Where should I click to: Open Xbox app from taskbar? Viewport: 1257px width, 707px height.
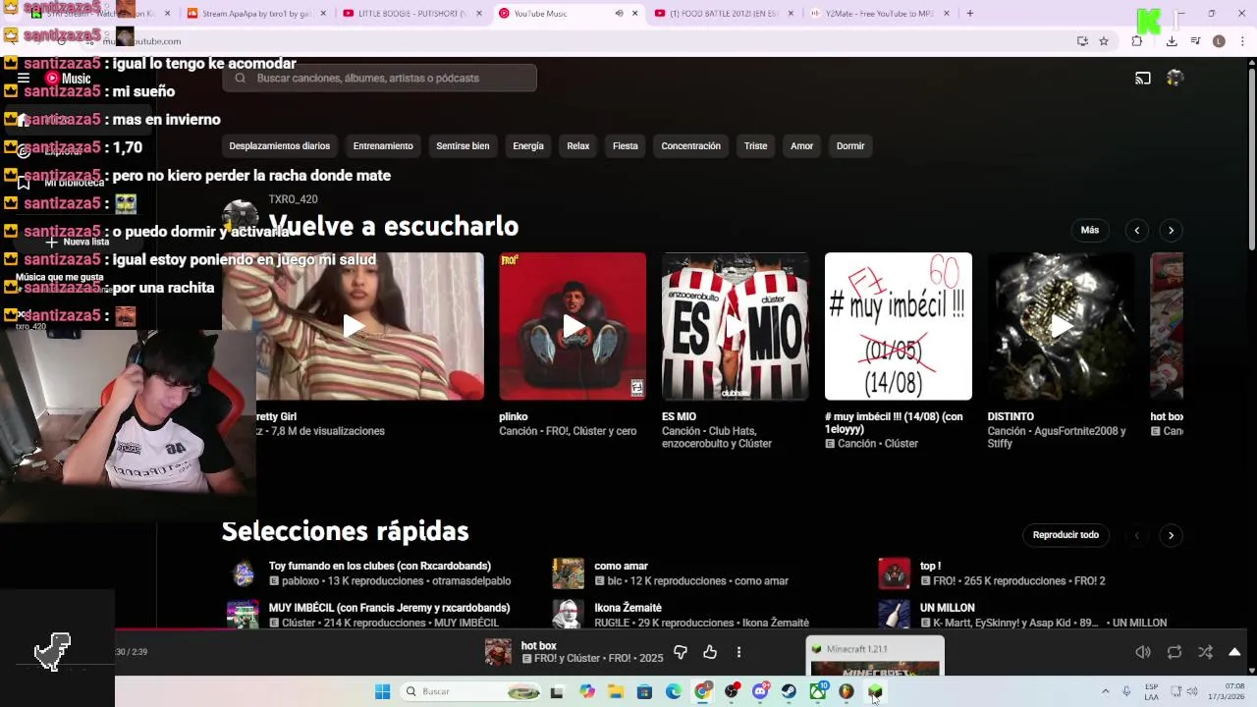coord(818,692)
